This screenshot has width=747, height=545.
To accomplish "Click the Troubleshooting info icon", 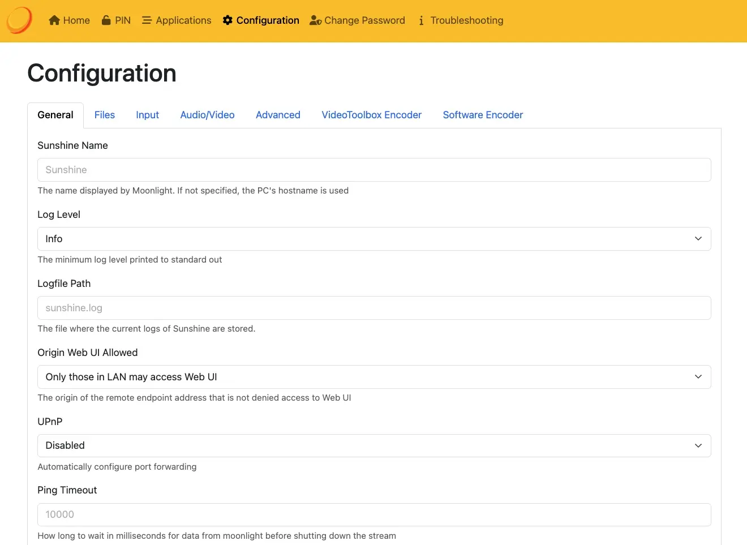I will coord(421,20).
